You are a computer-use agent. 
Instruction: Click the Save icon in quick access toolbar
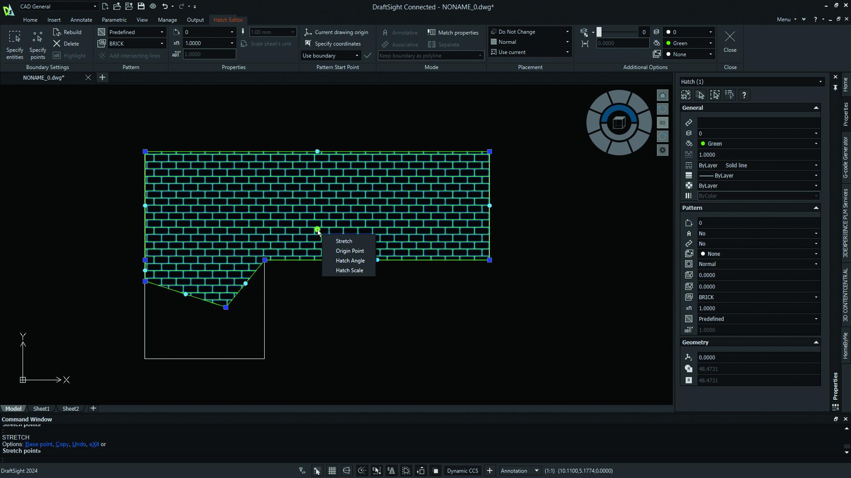point(141,6)
